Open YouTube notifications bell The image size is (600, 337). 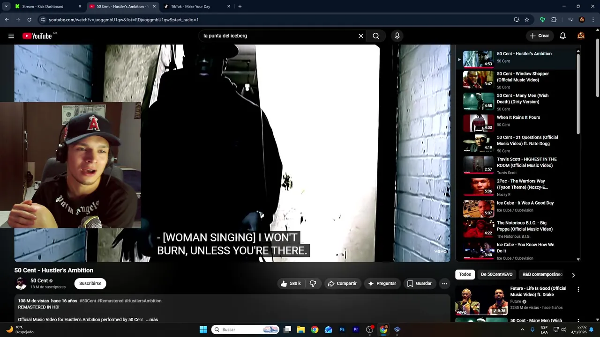pyautogui.click(x=562, y=36)
